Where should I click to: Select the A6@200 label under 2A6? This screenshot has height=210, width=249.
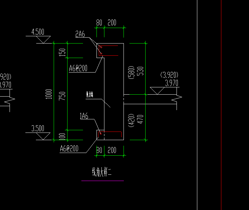[78, 68]
